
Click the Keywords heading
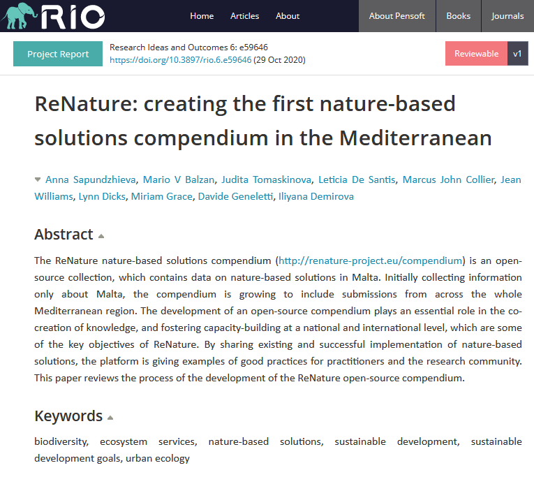(68, 416)
